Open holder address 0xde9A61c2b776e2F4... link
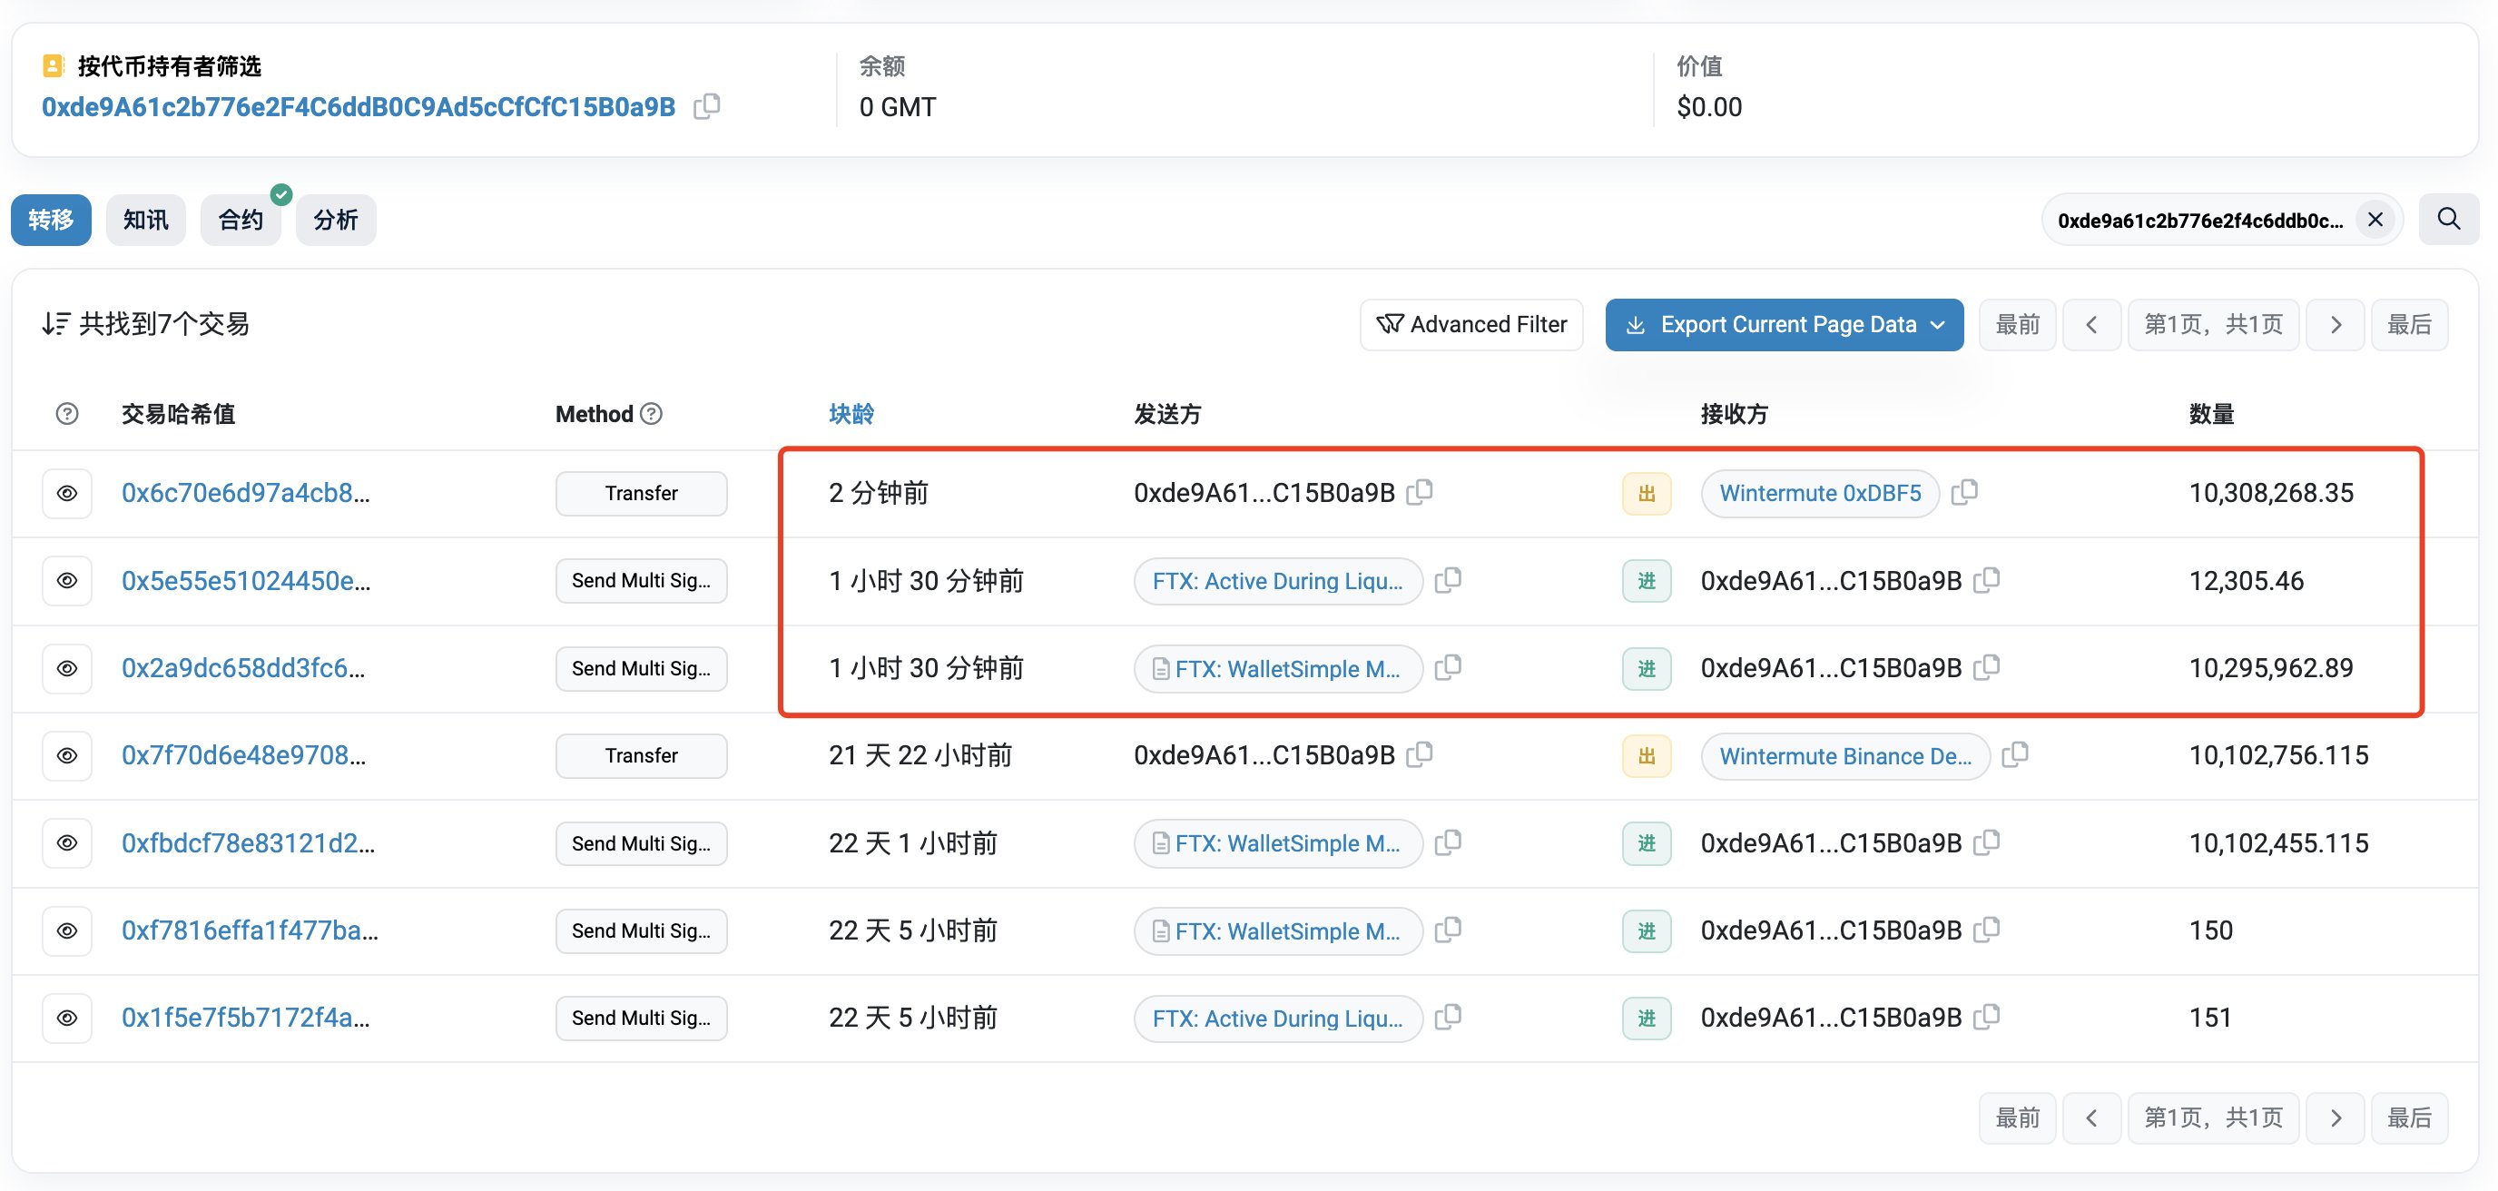The height and width of the screenshot is (1191, 2498). [x=359, y=107]
